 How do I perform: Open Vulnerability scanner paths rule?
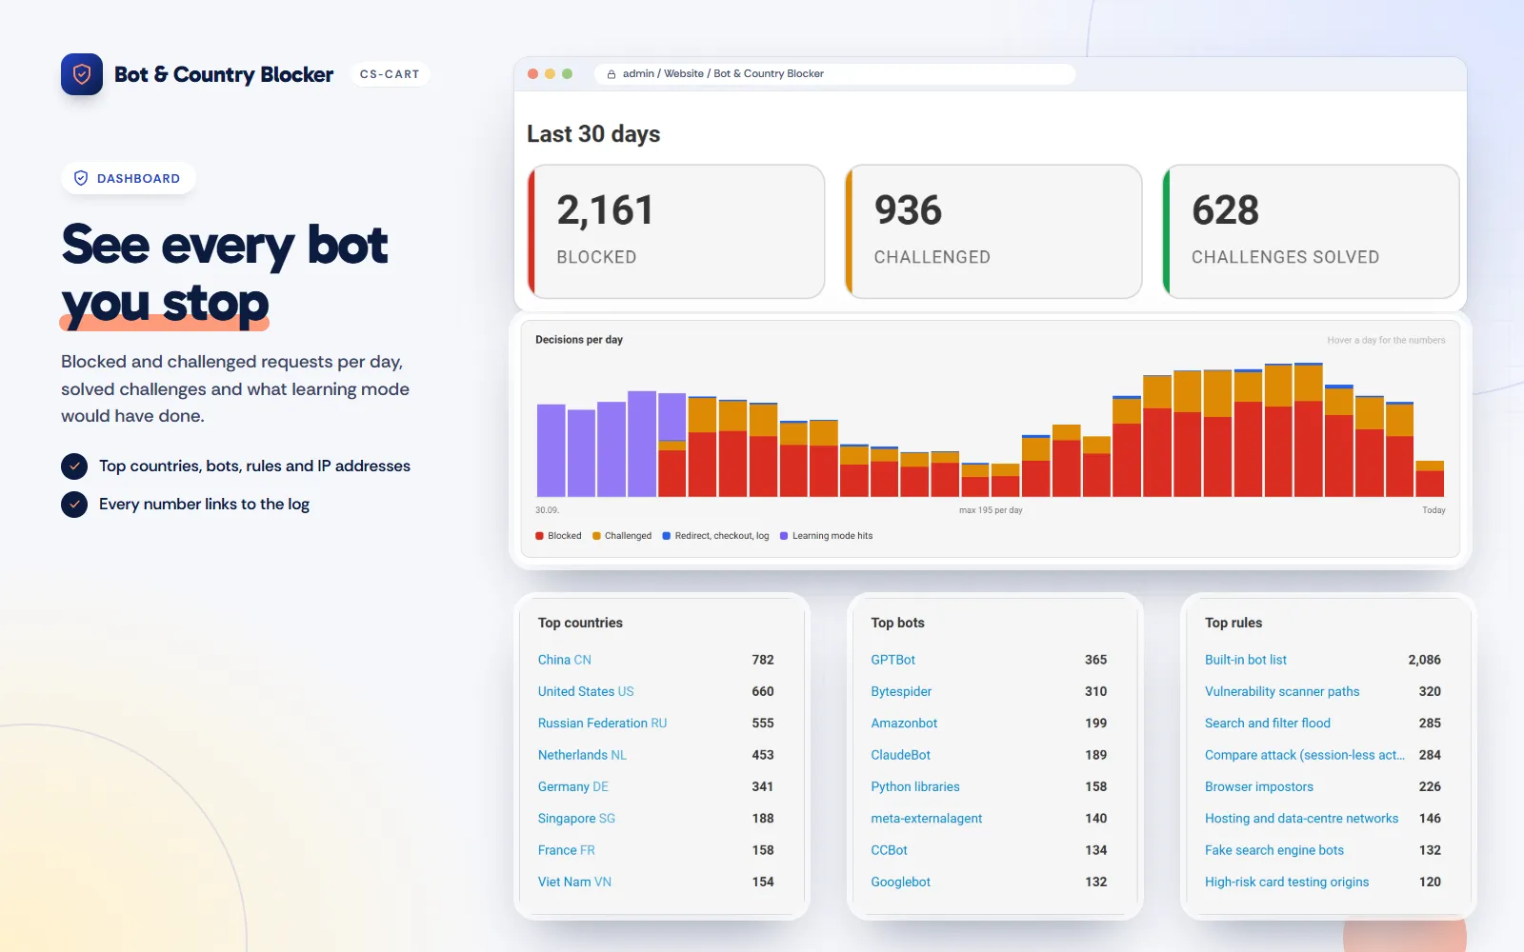[1282, 691]
